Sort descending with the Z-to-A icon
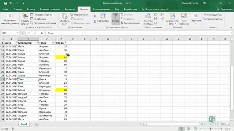This screenshot has height=131, width=234. (x=95, y=22)
